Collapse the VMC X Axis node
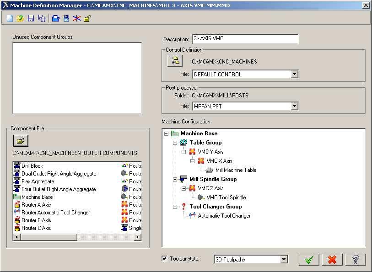This screenshot has height=272, width=372. pos(193,161)
